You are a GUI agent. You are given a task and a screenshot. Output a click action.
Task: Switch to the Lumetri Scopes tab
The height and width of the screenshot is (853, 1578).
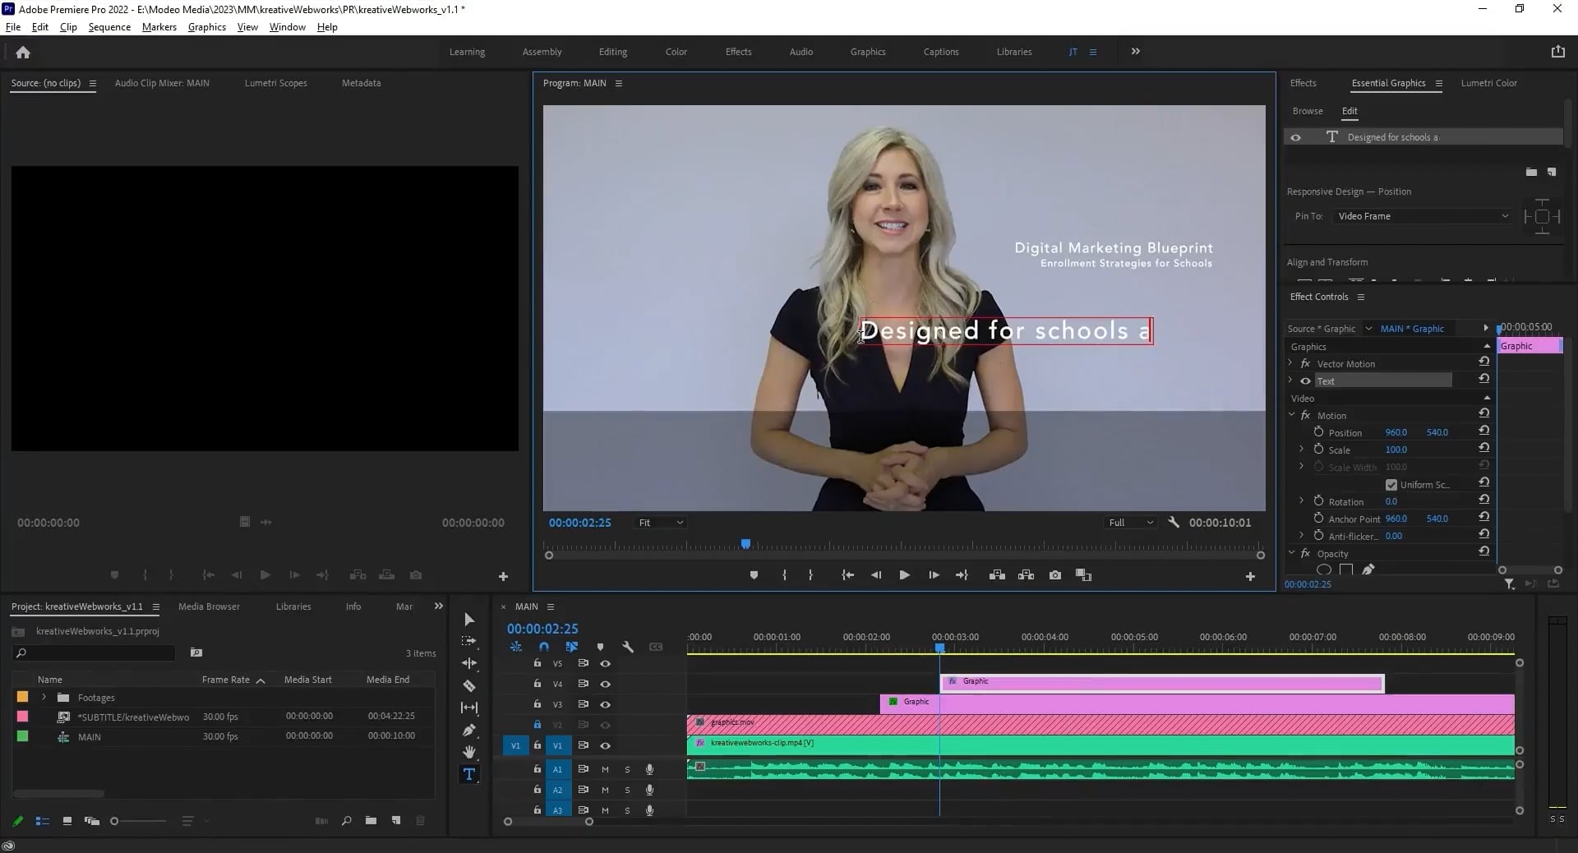(x=276, y=83)
